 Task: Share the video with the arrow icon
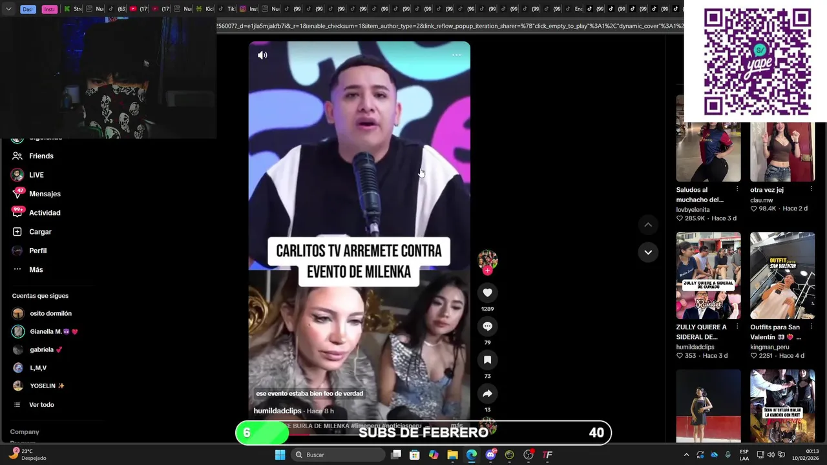(487, 393)
